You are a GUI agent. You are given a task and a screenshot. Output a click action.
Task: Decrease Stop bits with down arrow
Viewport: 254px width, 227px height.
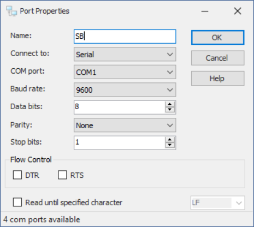[170, 145]
